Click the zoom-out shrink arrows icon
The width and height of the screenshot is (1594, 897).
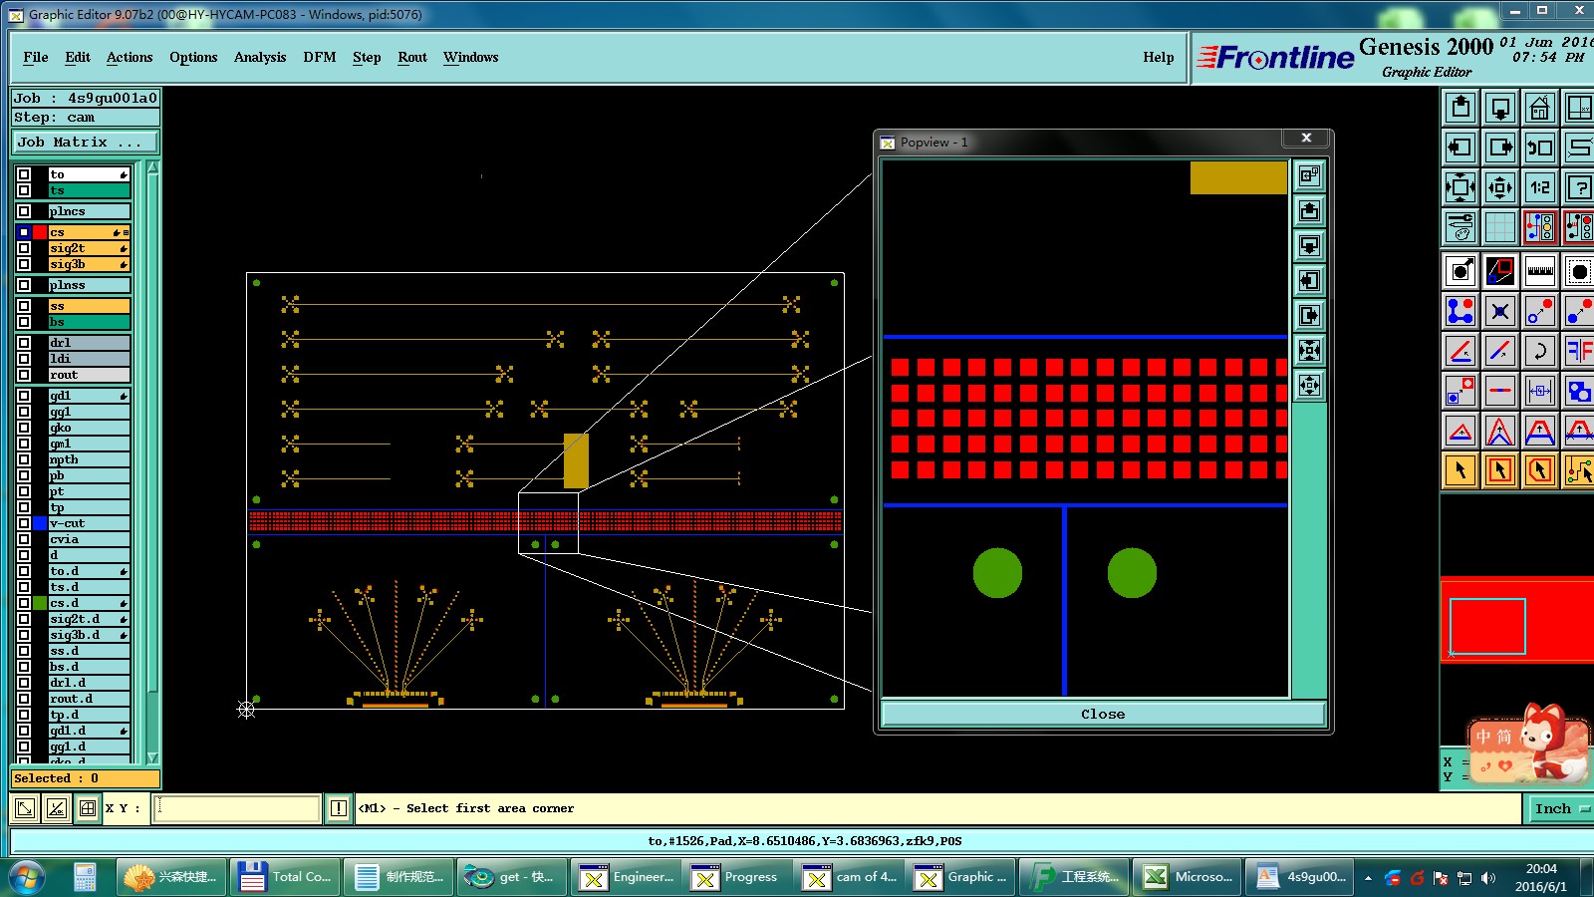tap(1500, 187)
